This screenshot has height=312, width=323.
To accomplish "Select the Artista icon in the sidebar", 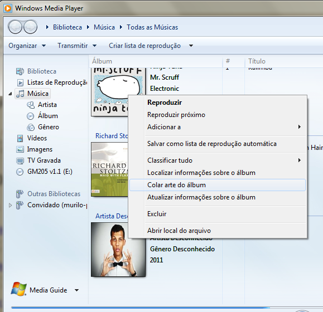I will click(x=31, y=105).
